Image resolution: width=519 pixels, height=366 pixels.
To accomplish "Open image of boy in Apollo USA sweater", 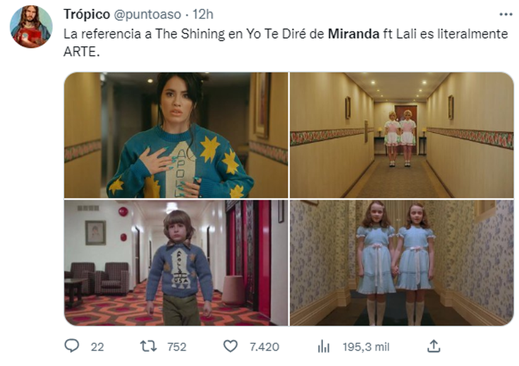I will click(x=176, y=263).
